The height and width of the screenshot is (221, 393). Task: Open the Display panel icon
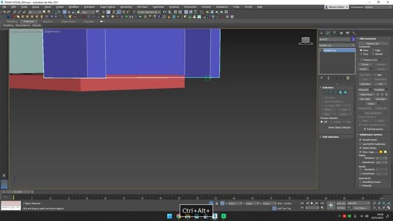348,33
